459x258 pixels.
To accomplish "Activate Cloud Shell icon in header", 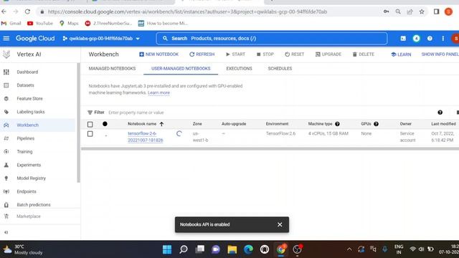I will pos(403,38).
